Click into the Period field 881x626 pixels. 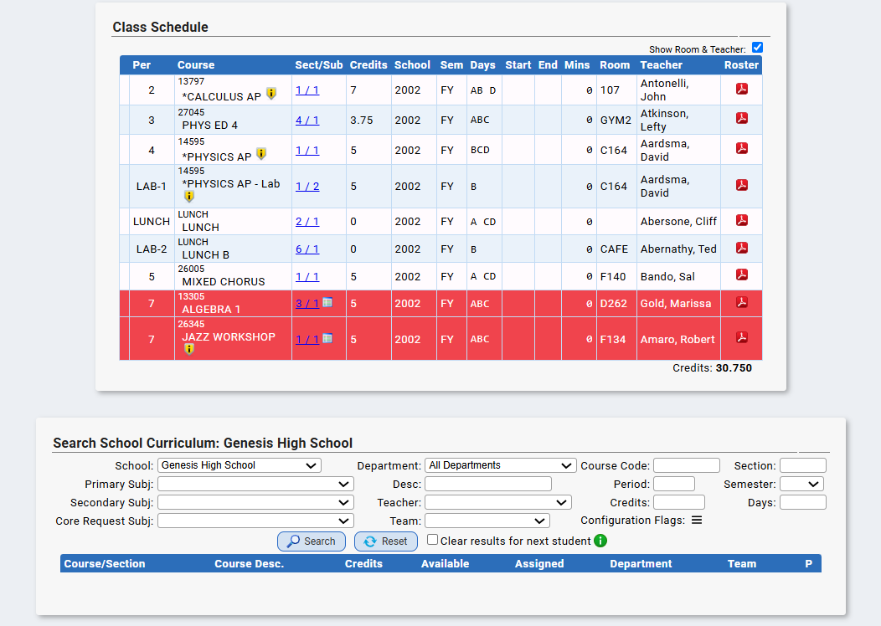pos(674,484)
